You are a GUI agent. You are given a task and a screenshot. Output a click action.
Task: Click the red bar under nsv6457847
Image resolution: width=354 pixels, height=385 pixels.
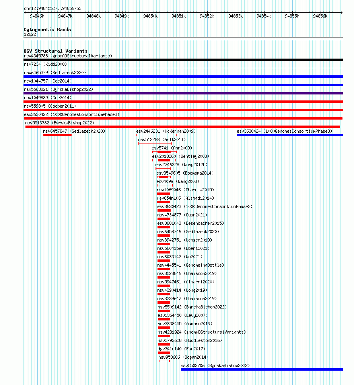pyautogui.click(x=57, y=135)
